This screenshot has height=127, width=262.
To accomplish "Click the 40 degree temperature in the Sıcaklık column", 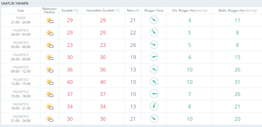I will click(70, 82).
